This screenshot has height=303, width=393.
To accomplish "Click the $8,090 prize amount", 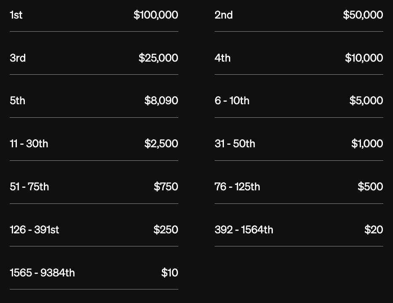I will 161,101.
